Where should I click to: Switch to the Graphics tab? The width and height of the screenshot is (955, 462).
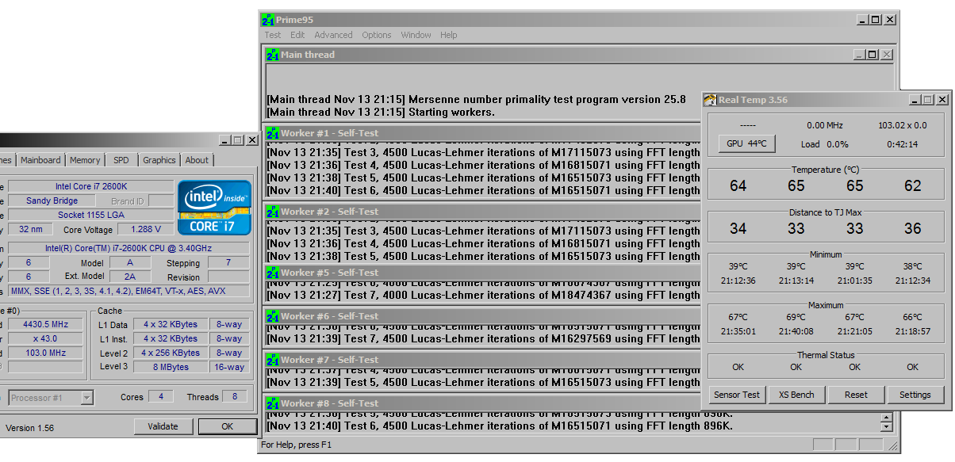159,160
